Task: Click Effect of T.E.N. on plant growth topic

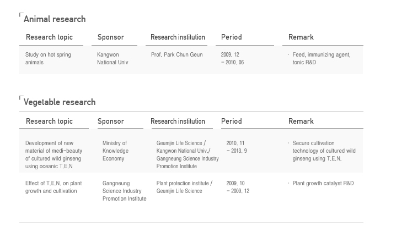Action: (53, 187)
